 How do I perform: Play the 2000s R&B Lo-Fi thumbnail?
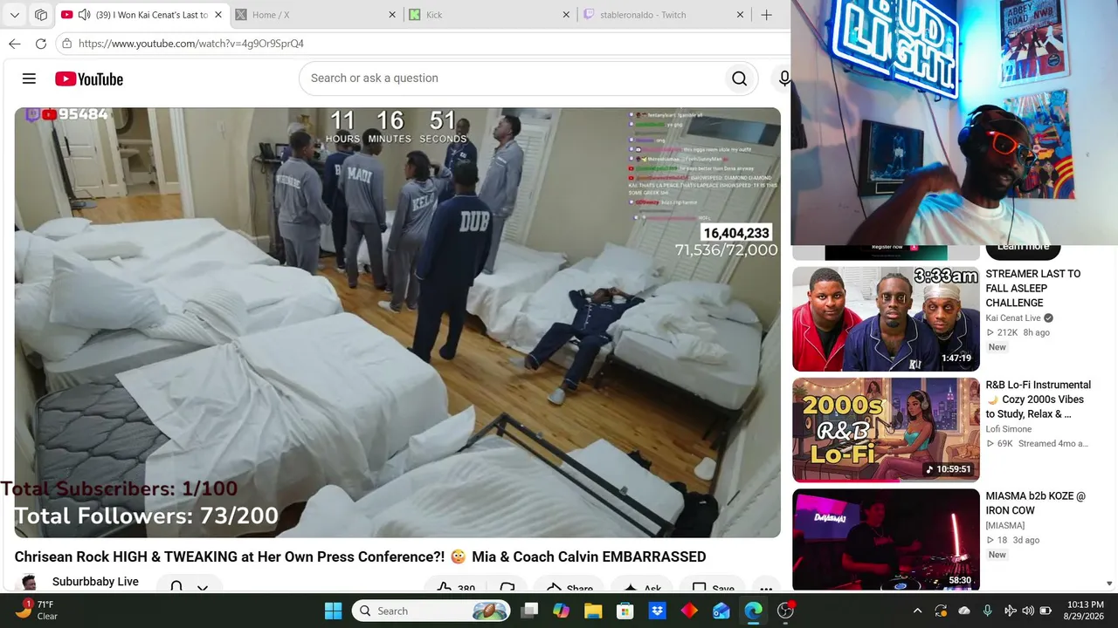click(886, 429)
